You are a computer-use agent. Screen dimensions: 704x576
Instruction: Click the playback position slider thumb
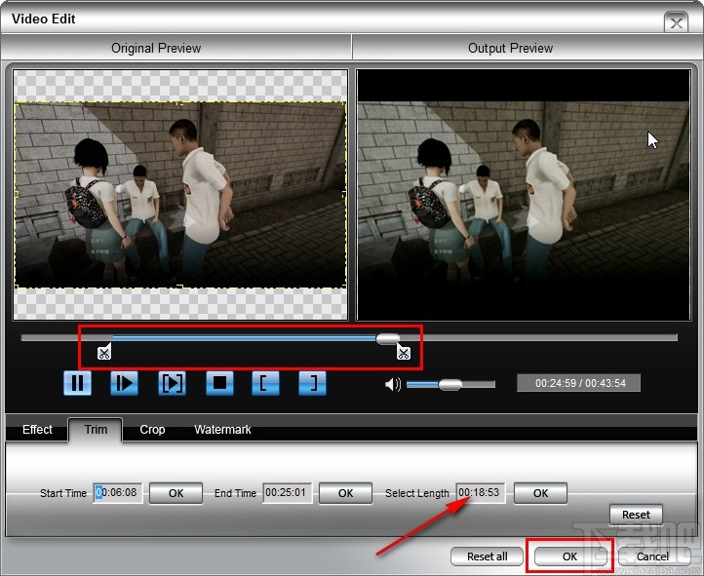click(x=388, y=339)
